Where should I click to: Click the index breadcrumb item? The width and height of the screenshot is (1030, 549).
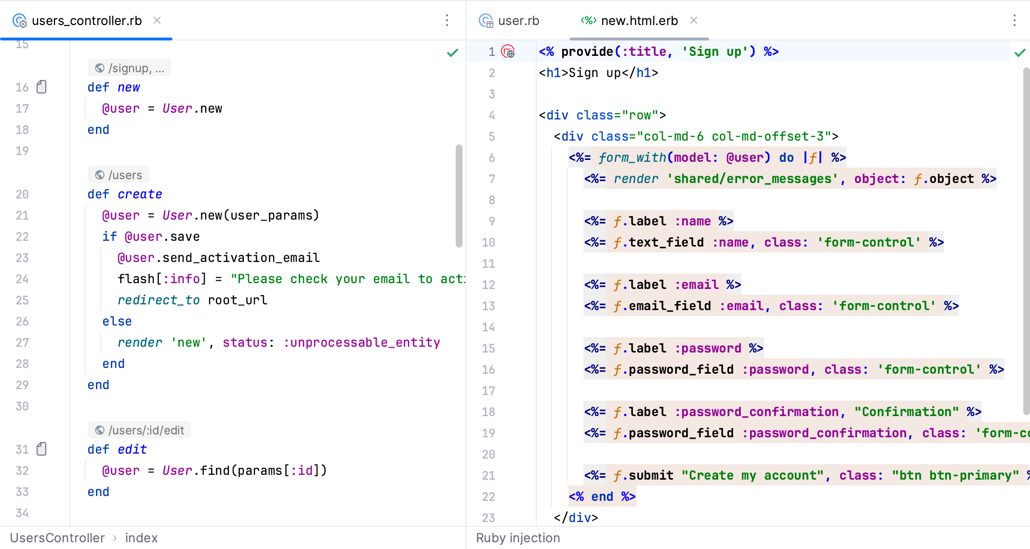click(141, 538)
